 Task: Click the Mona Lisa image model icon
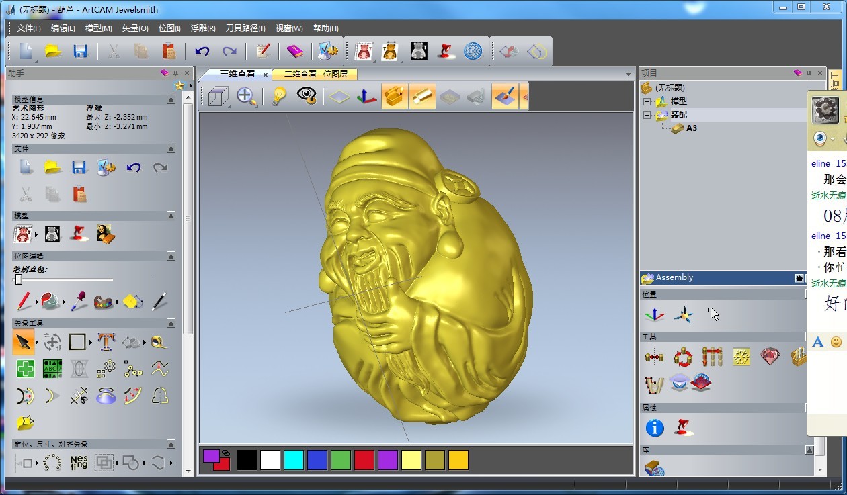pos(105,234)
